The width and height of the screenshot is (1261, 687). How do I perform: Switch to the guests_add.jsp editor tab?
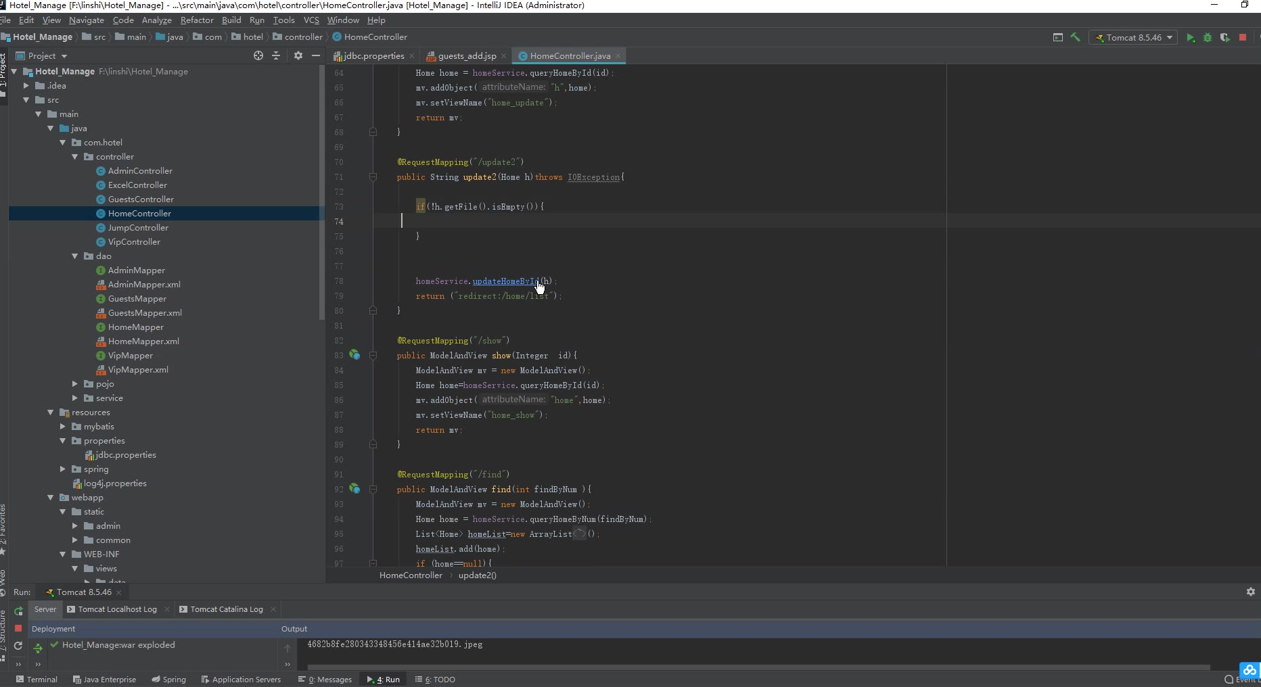pyautogui.click(x=466, y=56)
